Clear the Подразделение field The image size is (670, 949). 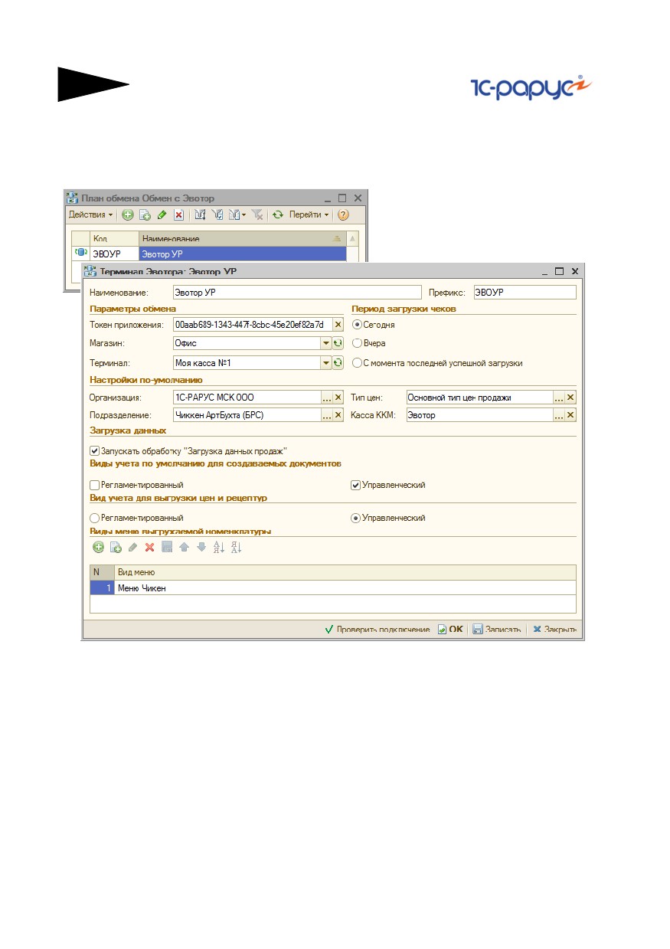[x=338, y=415]
